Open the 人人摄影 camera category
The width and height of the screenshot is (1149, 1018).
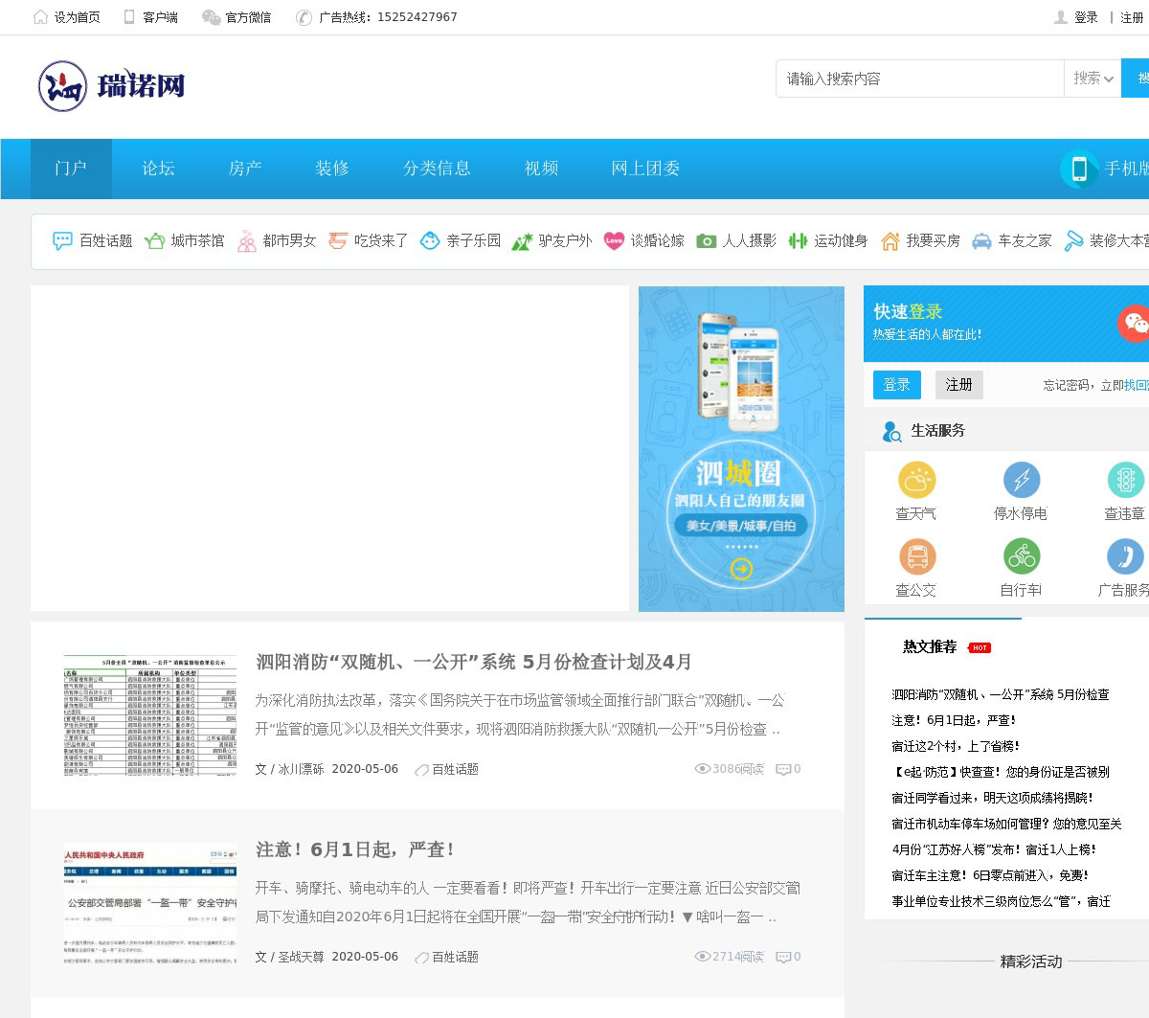tap(736, 241)
